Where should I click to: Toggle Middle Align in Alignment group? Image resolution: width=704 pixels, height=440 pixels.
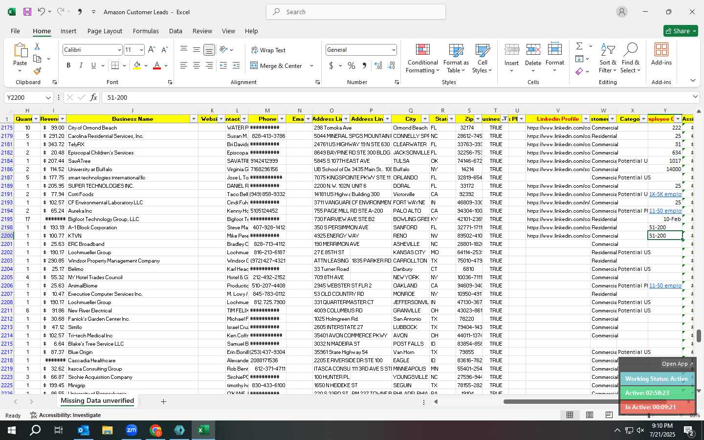[x=197, y=50]
